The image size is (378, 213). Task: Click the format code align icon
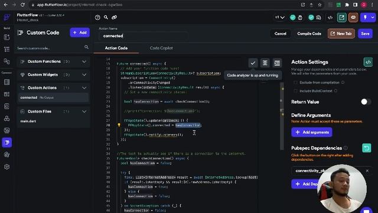click(x=265, y=63)
